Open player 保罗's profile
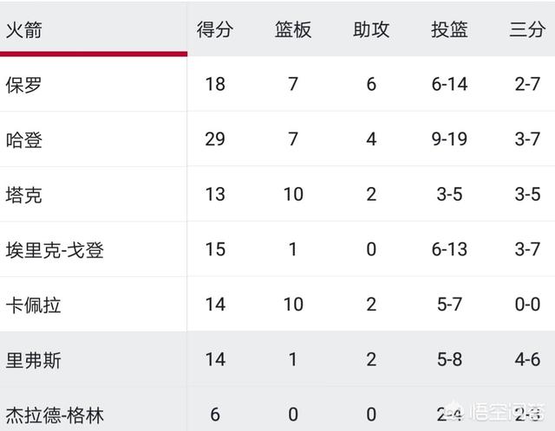 coord(24,85)
